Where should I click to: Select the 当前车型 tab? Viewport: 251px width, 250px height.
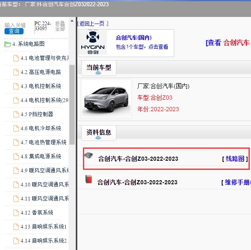(99, 68)
